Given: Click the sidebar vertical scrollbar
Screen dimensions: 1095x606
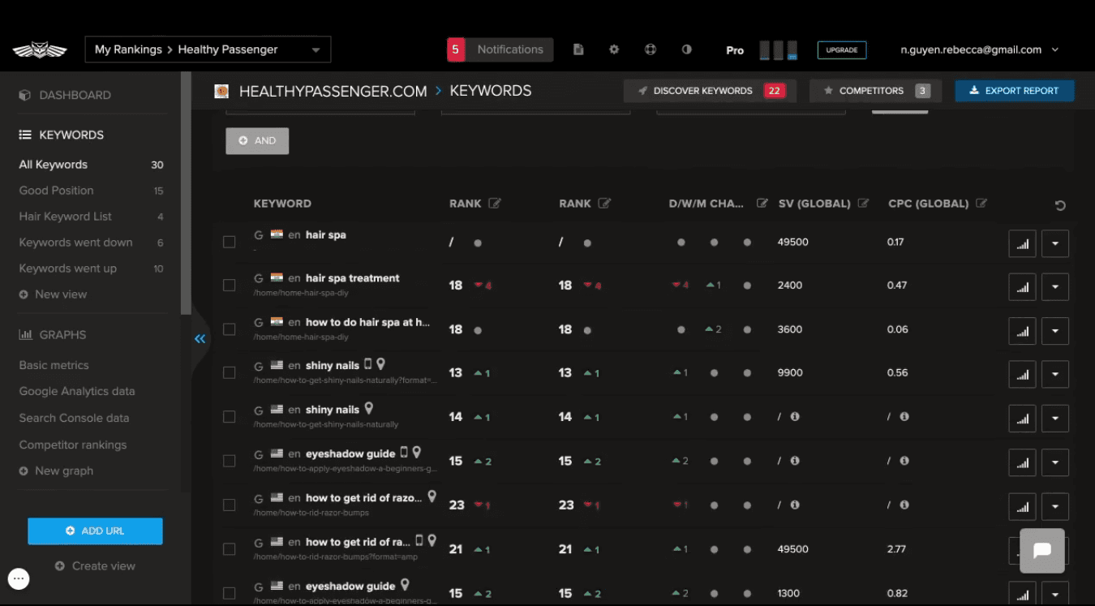Looking at the screenshot, I should coord(186,195).
